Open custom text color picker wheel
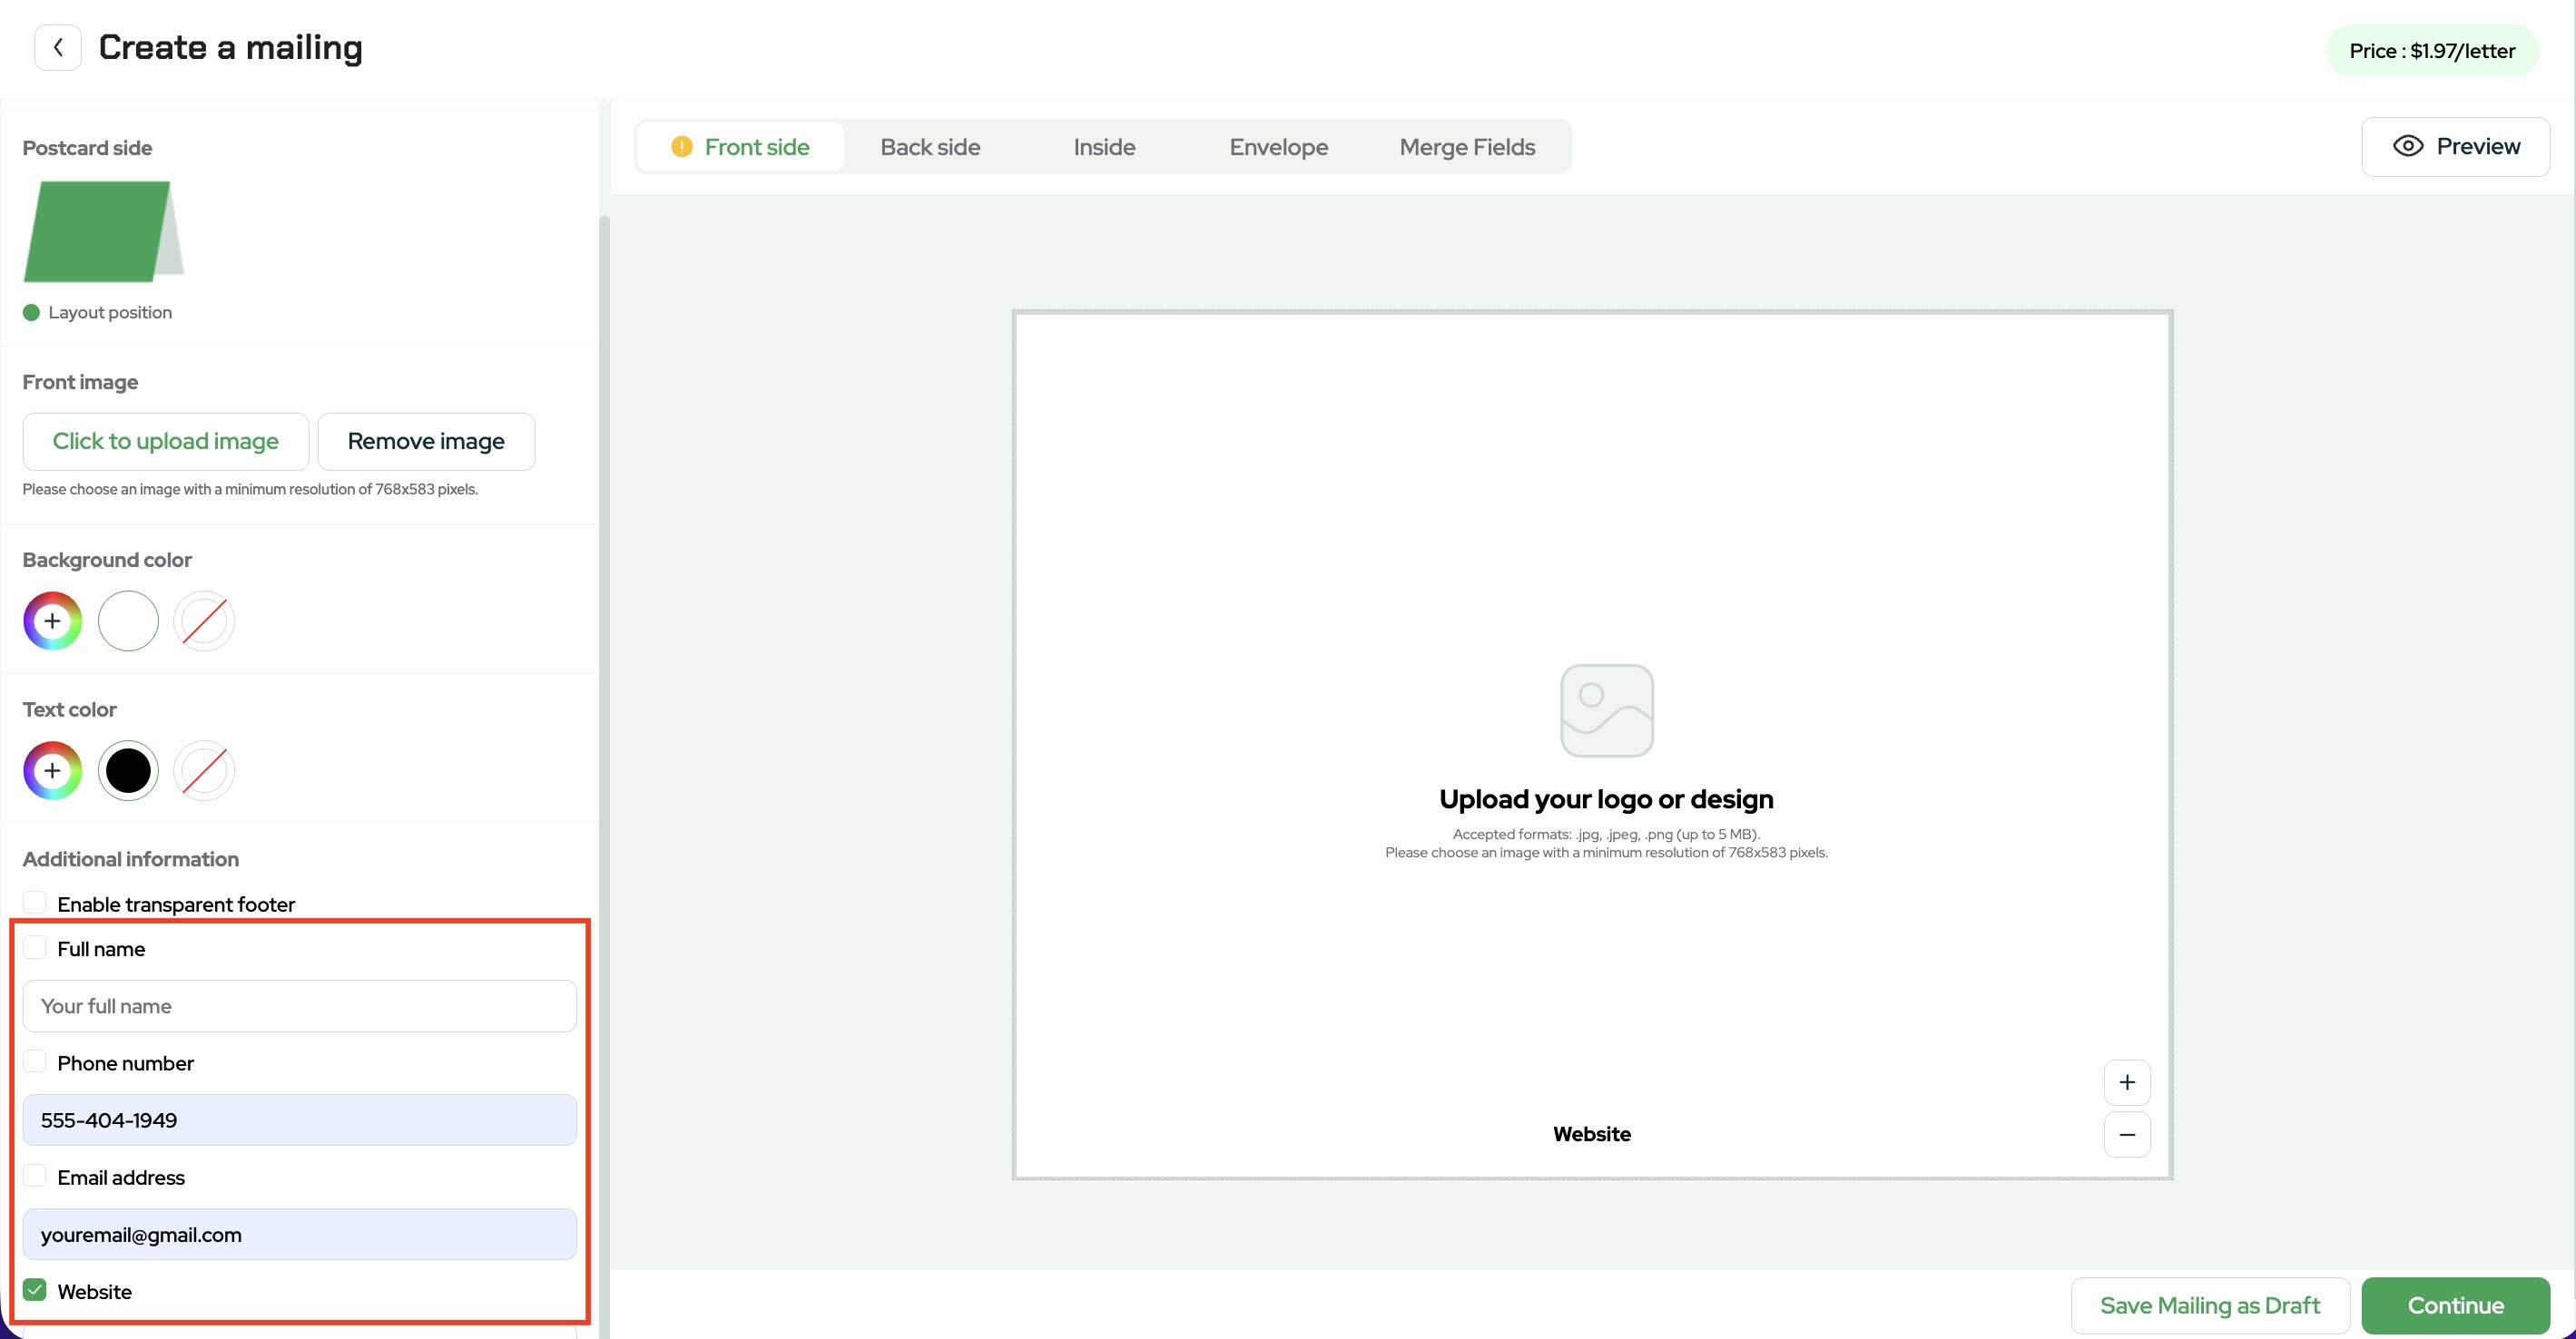 (52, 770)
